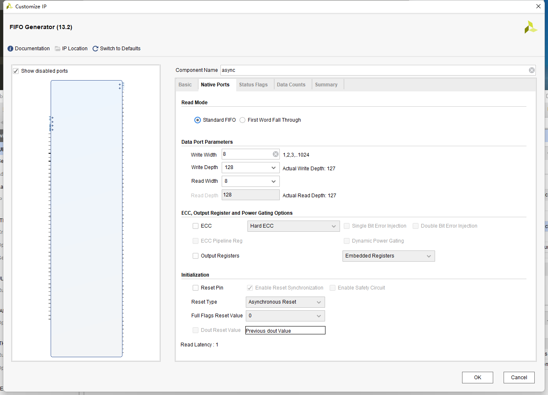This screenshot has height=395, width=548.
Task: Toggle Single Bit Error Injection checkbox
Action: coord(347,226)
